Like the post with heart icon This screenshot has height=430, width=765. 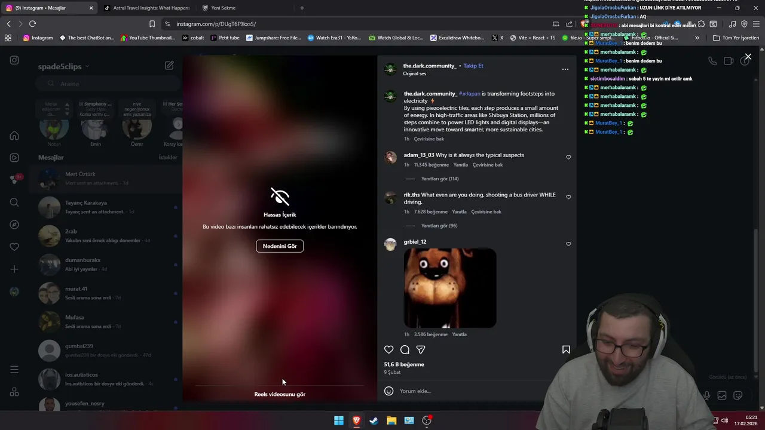[389, 350]
